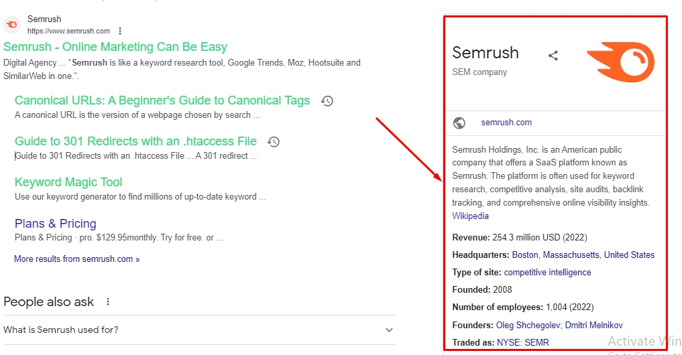Click the share icon next to Semrush title
This screenshot has width=682, height=355.
pos(553,56)
